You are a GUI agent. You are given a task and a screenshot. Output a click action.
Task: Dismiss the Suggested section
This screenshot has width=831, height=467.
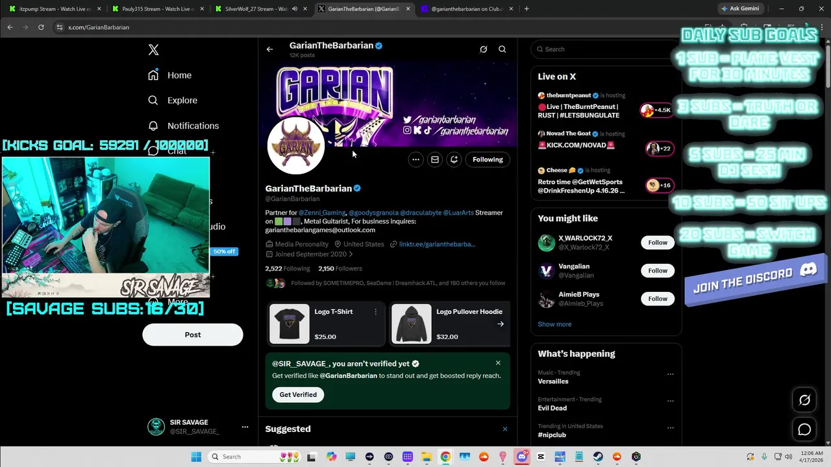coord(504,429)
